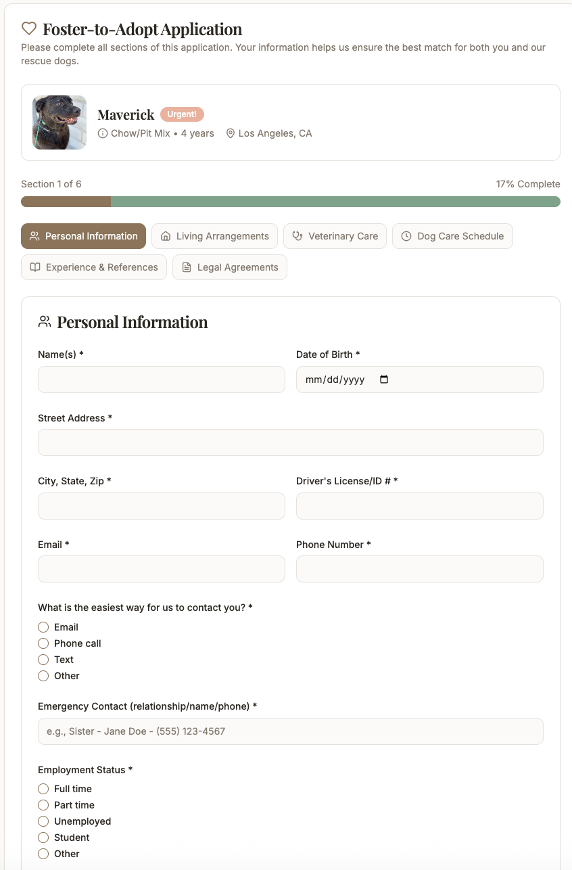
Task: Switch to the Experience & References tab
Action: point(94,267)
